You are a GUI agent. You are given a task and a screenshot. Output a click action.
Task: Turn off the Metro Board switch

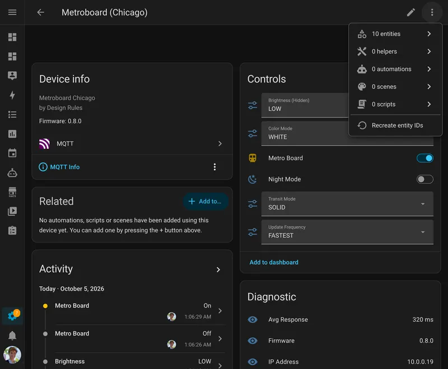(x=425, y=158)
